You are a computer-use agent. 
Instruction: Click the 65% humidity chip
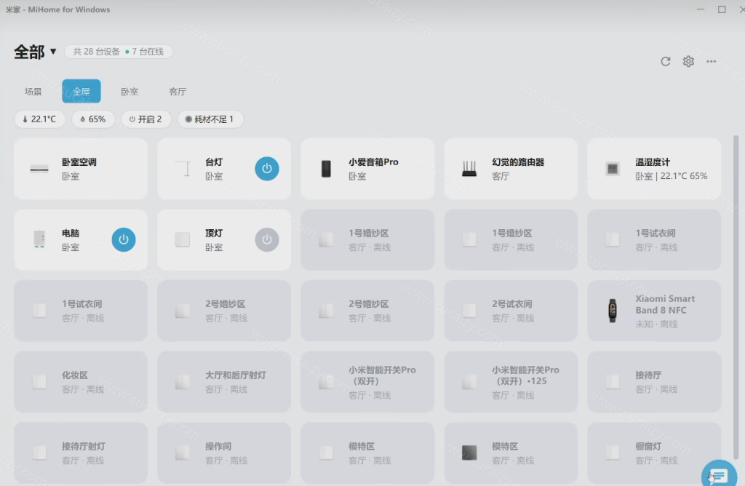click(x=92, y=119)
